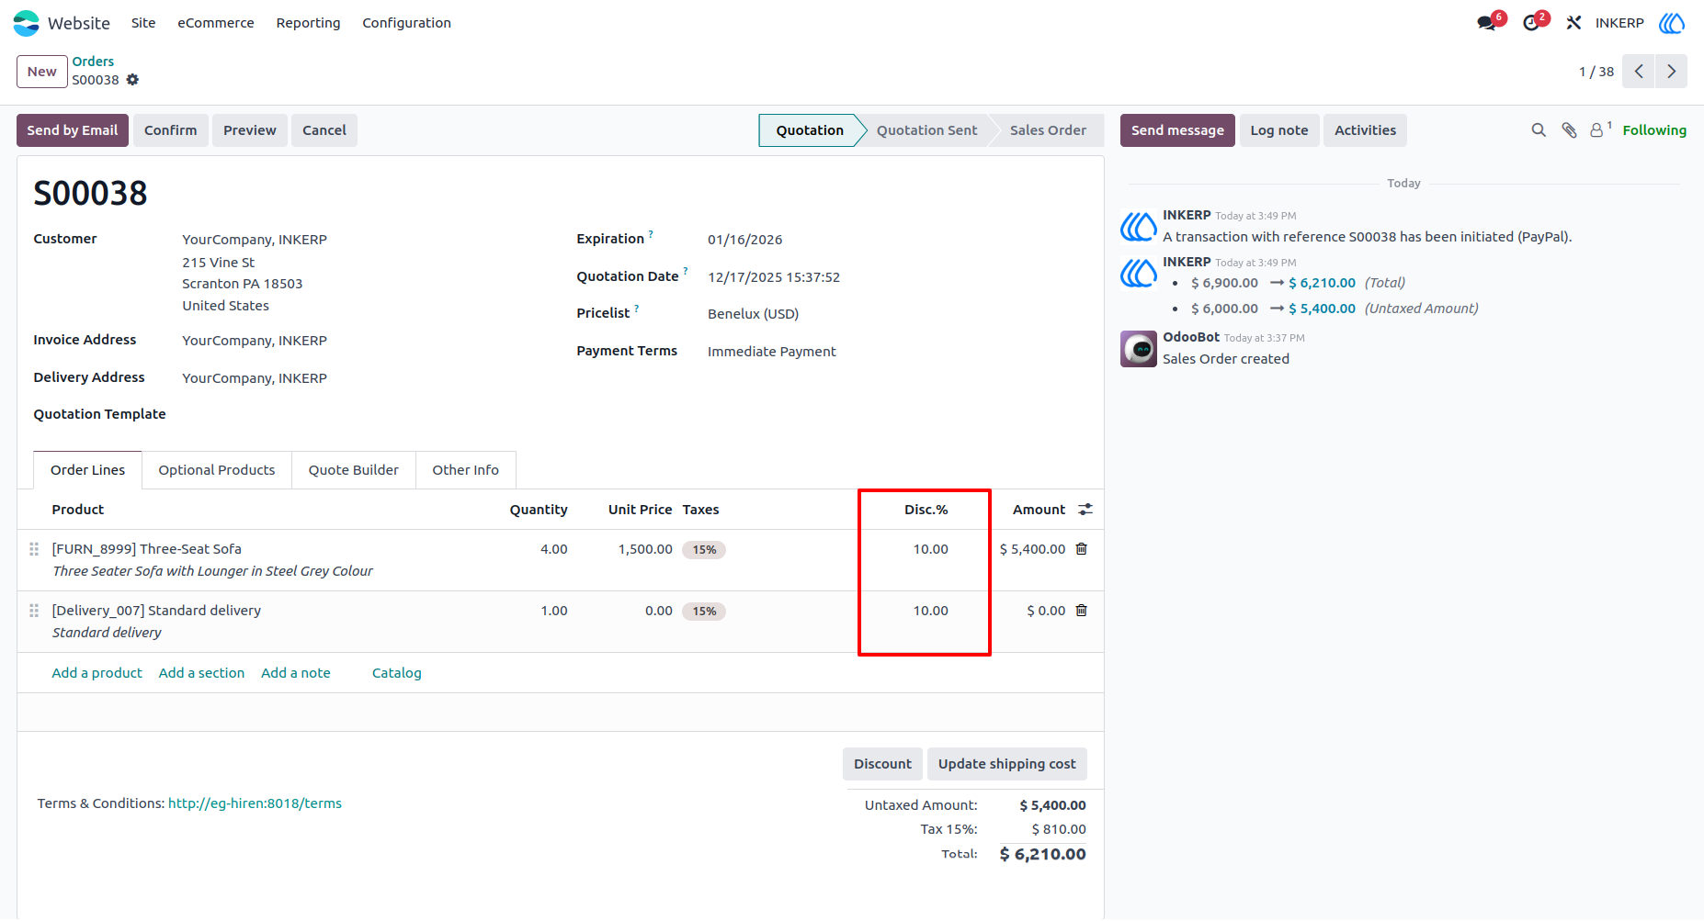Image resolution: width=1704 pixels, height=921 pixels.
Task: Switch to Quote Builder tab
Action: pyautogui.click(x=354, y=470)
